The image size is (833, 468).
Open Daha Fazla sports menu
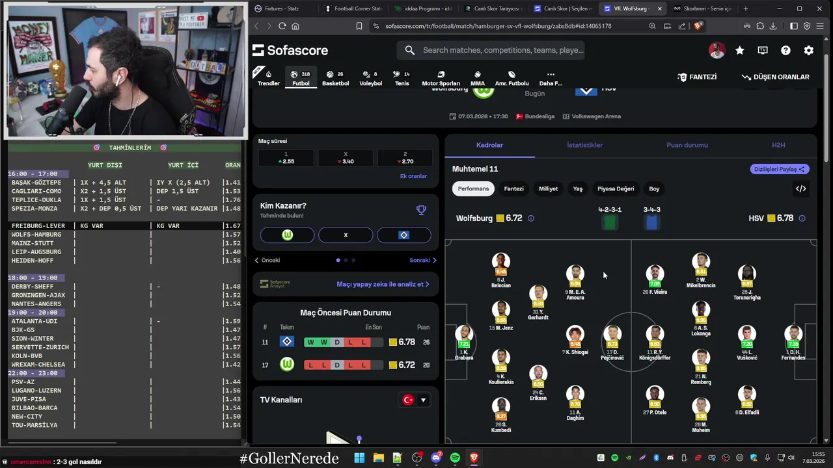551,78
